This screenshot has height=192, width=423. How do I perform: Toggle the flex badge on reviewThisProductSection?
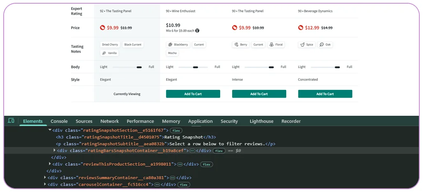207,164
